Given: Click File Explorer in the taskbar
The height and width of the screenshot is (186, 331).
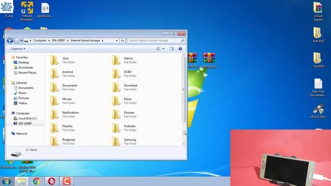Looking at the screenshot, I should pos(21,181).
